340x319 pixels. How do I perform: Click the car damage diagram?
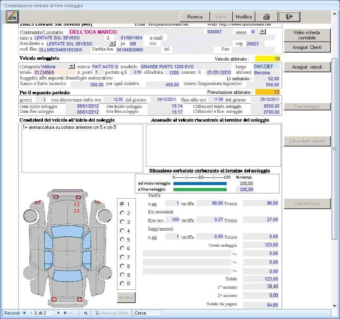68,248
